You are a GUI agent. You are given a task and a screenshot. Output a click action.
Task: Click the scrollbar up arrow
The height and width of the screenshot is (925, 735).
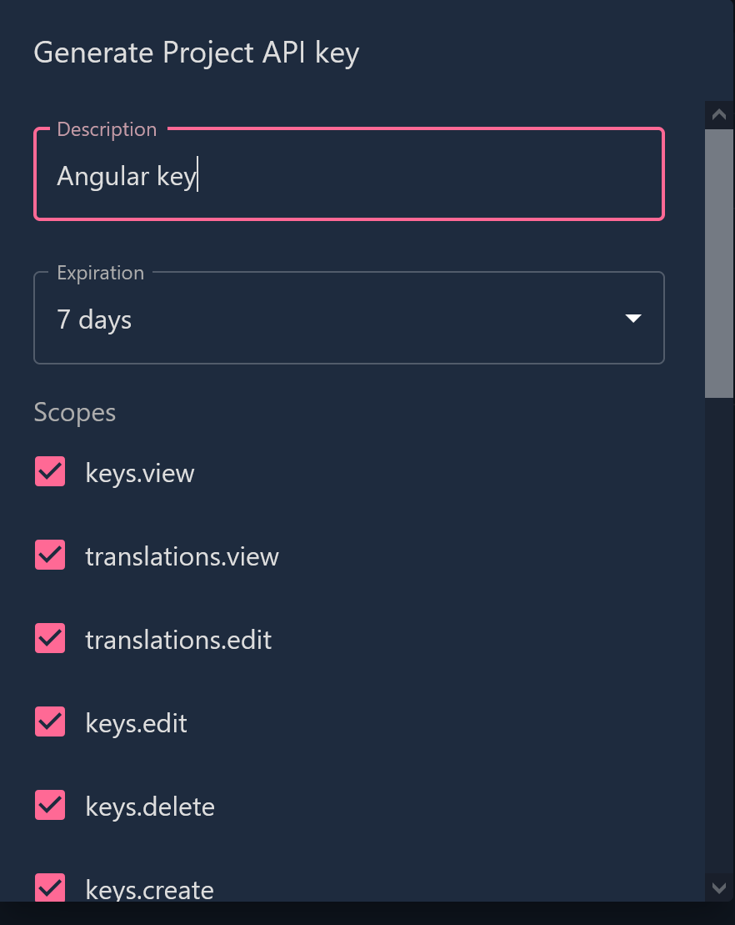pos(718,114)
